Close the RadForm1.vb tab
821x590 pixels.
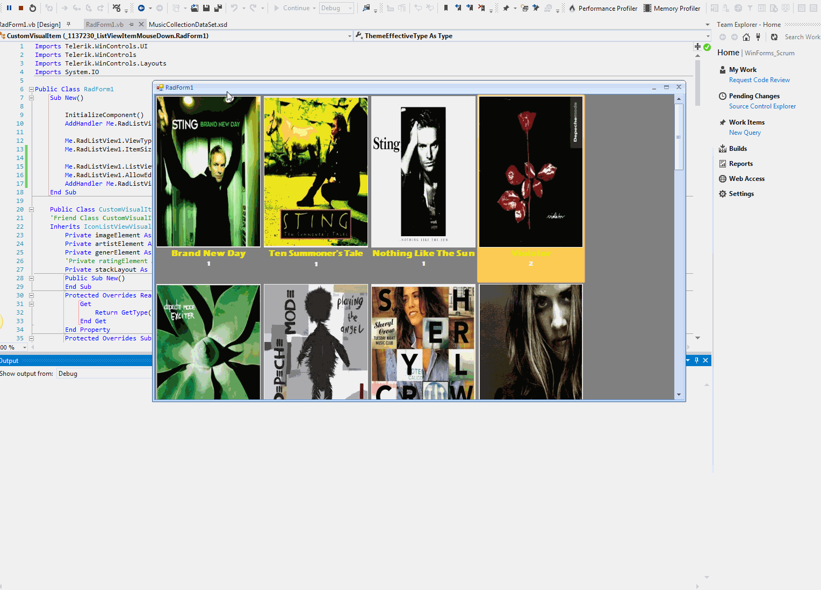coord(141,24)
